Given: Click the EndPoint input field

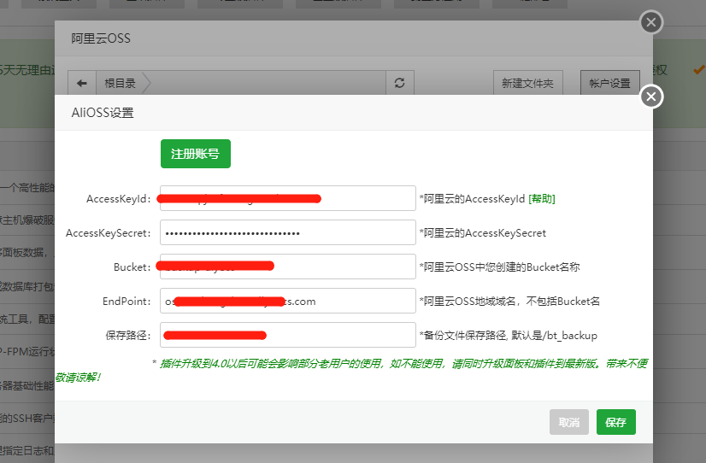Looking at the screenshot, I should click(x=288, y=301).
